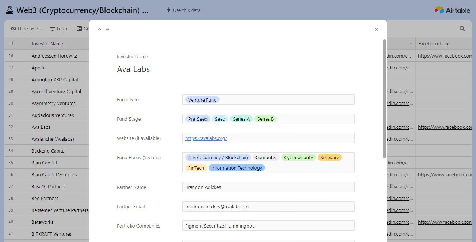Click the Series B stage tag
Screen dimensions: 476x242
266,119
